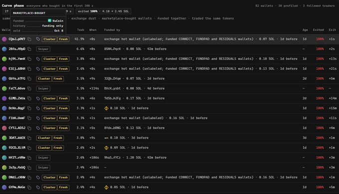339x194 pixels.
Task: Click the purple avatar of CQoJ…pPK7
Action: click(x=4, y=39)
